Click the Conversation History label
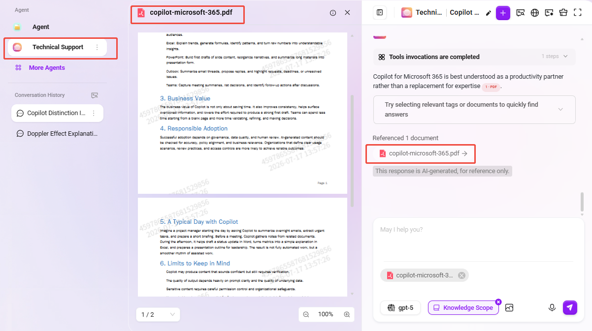The width and height of the screenshot is (592, 331). tap(39, 95)
